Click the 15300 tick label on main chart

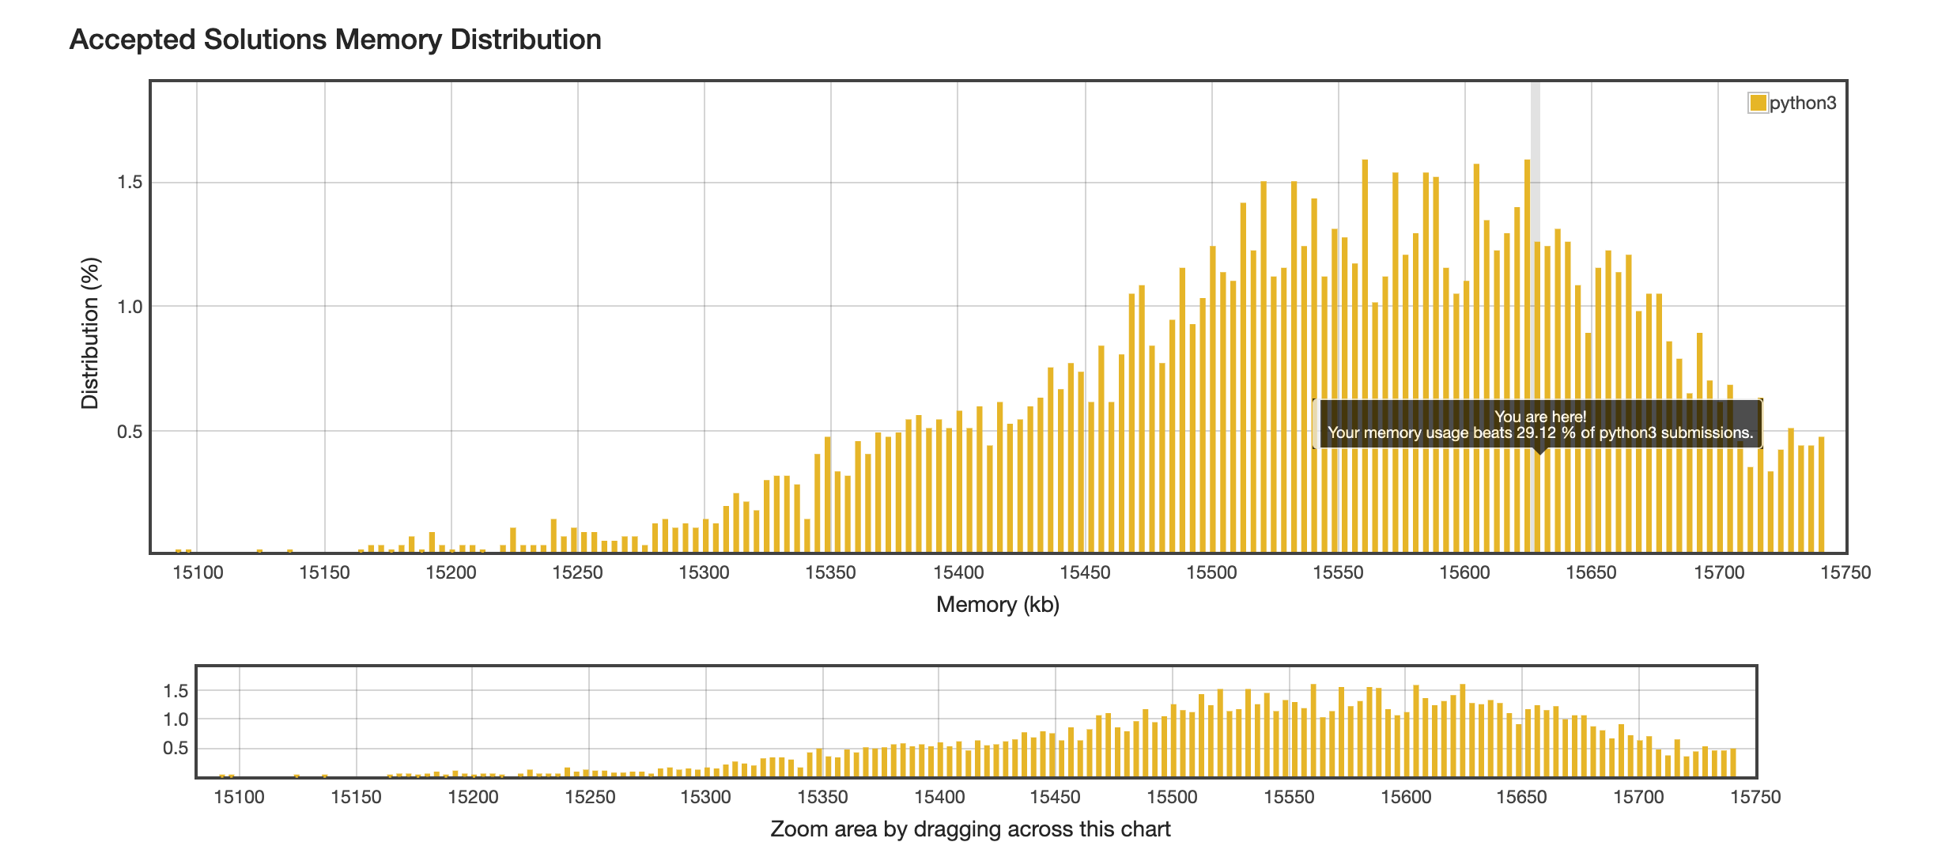click(704, 573)
